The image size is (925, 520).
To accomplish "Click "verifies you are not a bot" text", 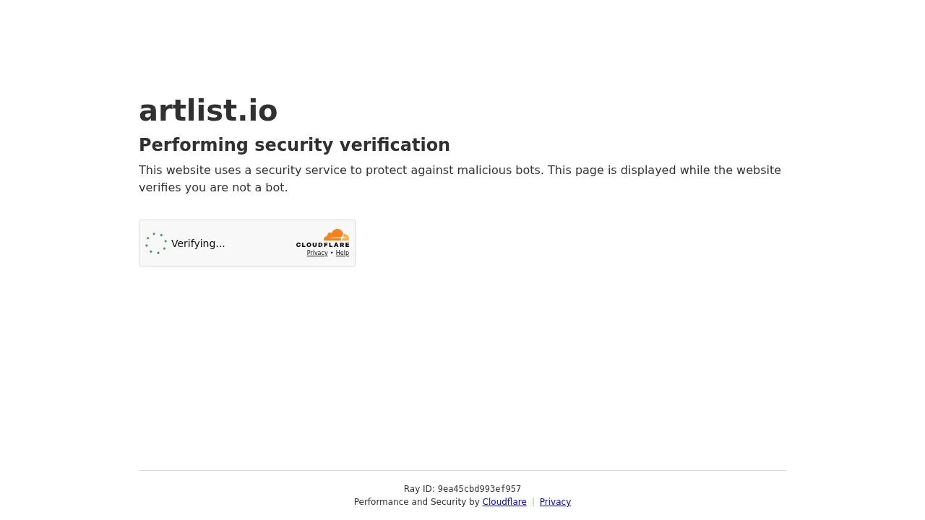I will click(213, 188).
